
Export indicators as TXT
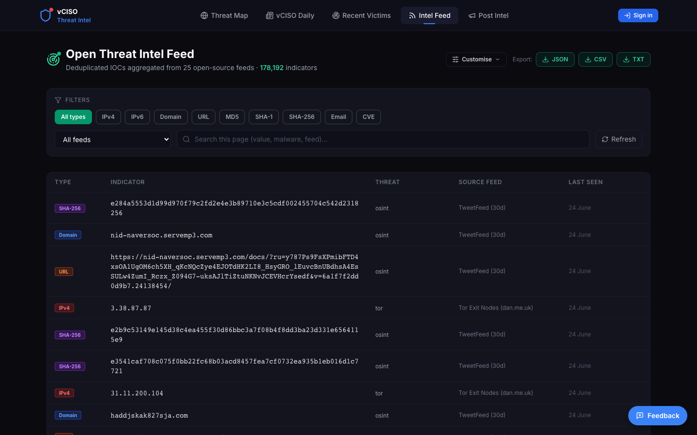(x=634, y=59)
